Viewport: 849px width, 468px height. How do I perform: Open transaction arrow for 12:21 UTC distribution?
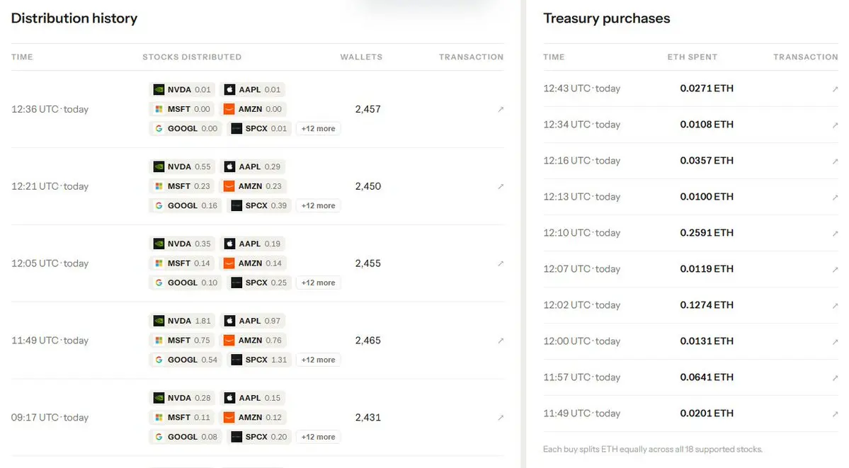coord(501,186)
